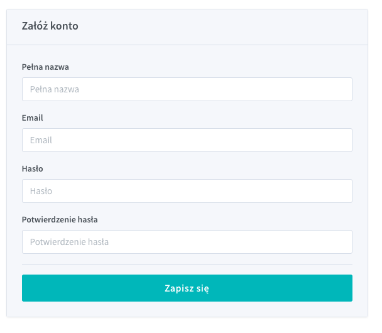This screenshot has width=382, height=333.
Task: Click the Potwierdzenie hasła input field
Action: [x=187, y=242]
